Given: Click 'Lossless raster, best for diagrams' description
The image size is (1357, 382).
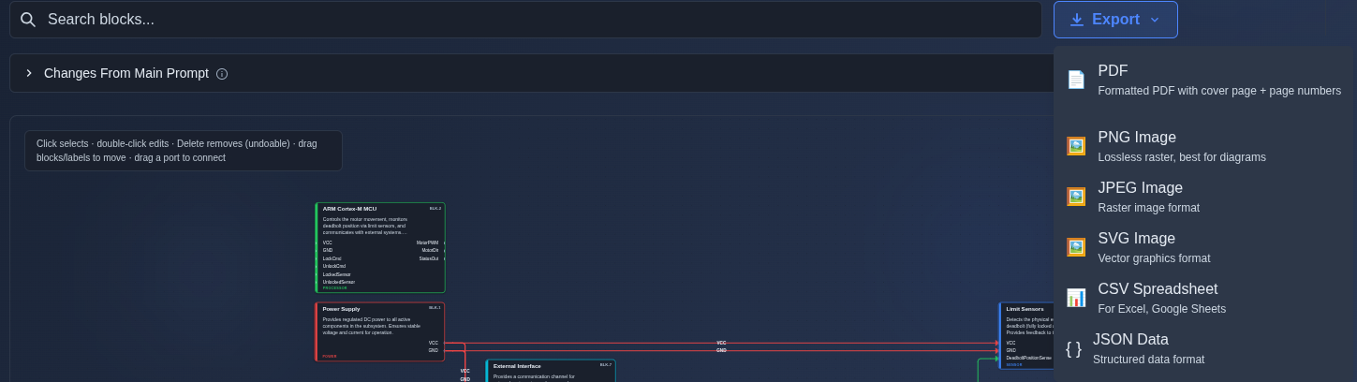Looking at the screenshot, I should (x=1182, y=157).
